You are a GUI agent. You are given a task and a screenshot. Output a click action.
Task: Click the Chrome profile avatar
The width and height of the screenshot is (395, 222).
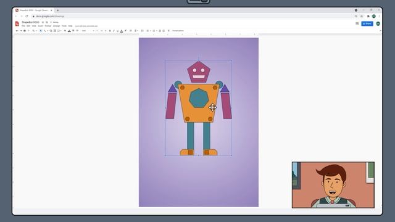pyautogui.click(x=374, y=16)
